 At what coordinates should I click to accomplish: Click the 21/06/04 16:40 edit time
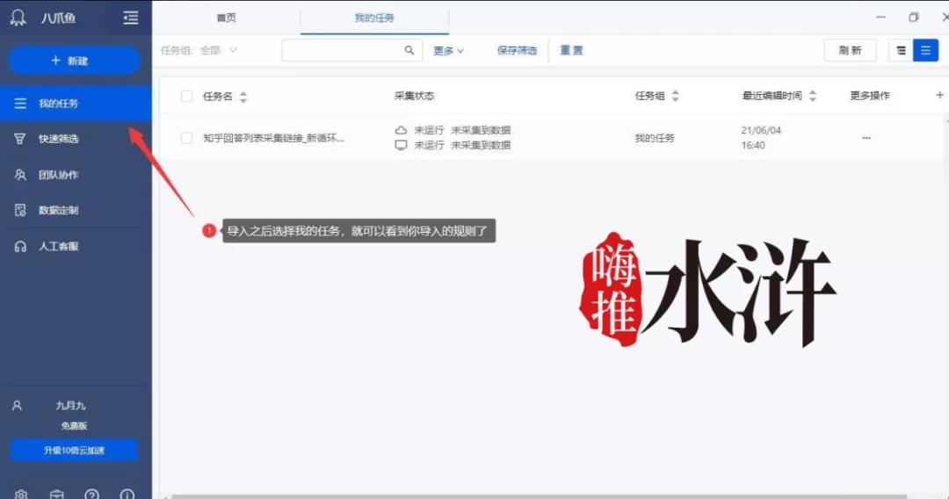(761, 138)
